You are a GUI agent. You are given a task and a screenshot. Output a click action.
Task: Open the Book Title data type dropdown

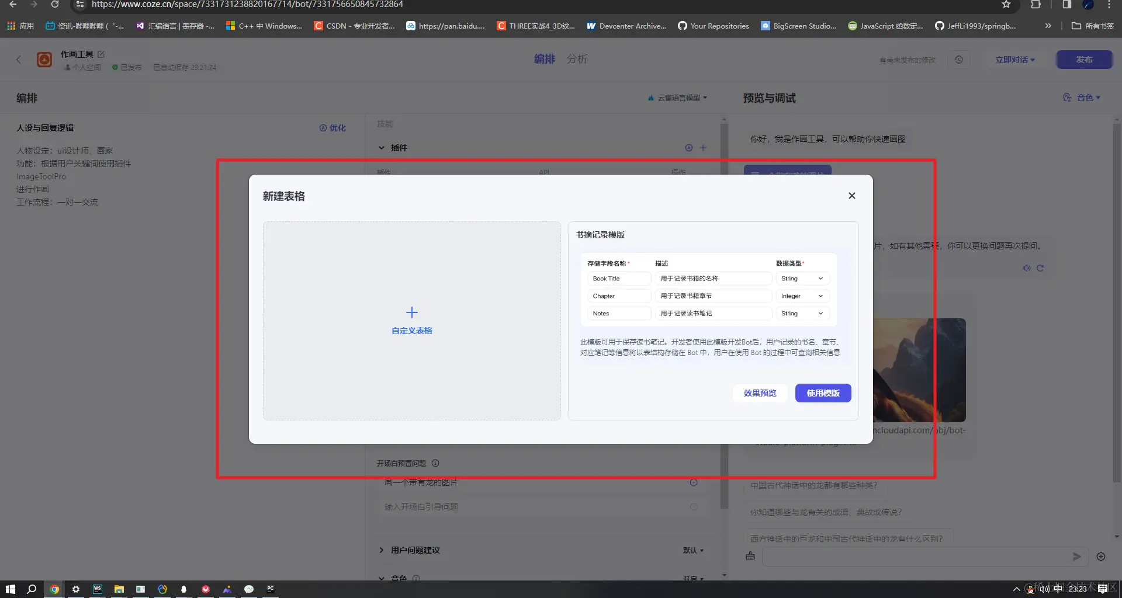(803, 279)
